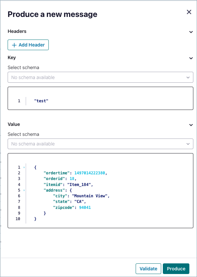
Task: Click the Value dropdown arrow icon
Action: pos(188,144)
